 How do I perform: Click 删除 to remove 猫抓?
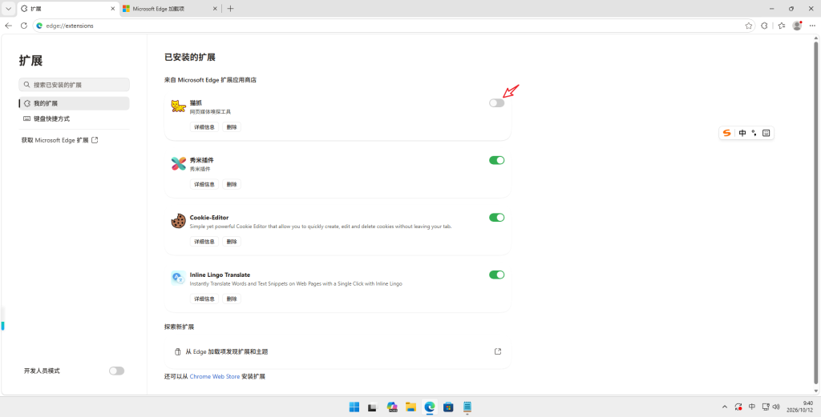coord(232,127)
